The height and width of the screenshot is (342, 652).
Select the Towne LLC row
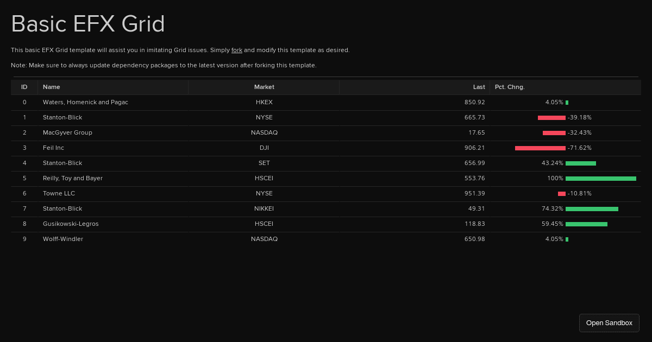point(59,193)
